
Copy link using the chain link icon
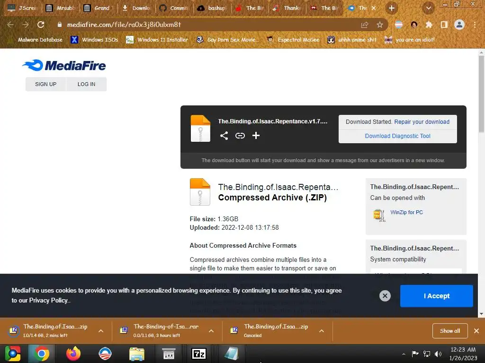240,136
